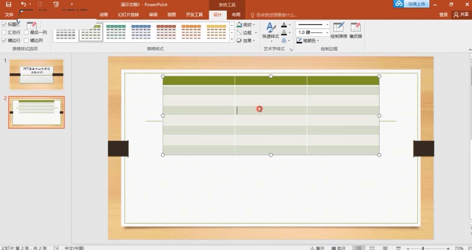Open the Review (审阅) ribbon tab
The image size is (472, 250).
(x=153, y=15)
